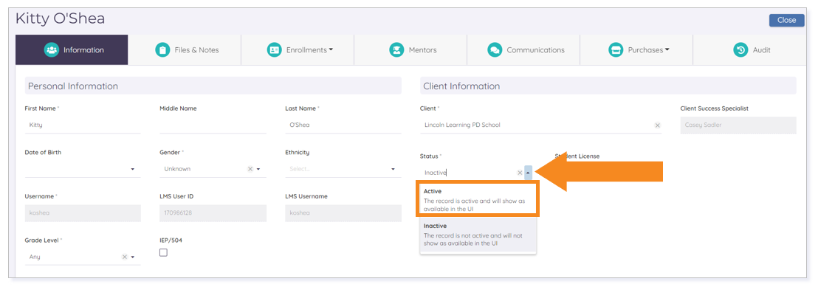
Task: Open the Ethnicity select dropdown
Action: [343, 169]
